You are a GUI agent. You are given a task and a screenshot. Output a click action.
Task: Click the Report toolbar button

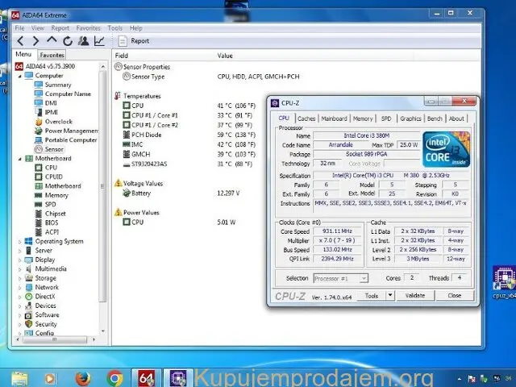tap(134, 40)
